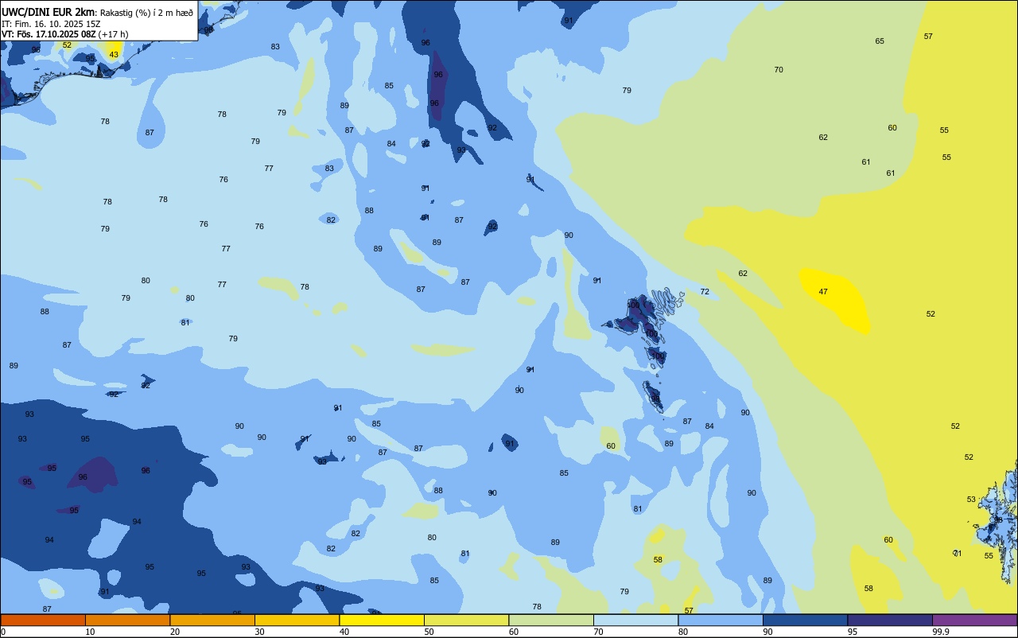Click the 10–20 orange legend segment

(x=127, y=620)
